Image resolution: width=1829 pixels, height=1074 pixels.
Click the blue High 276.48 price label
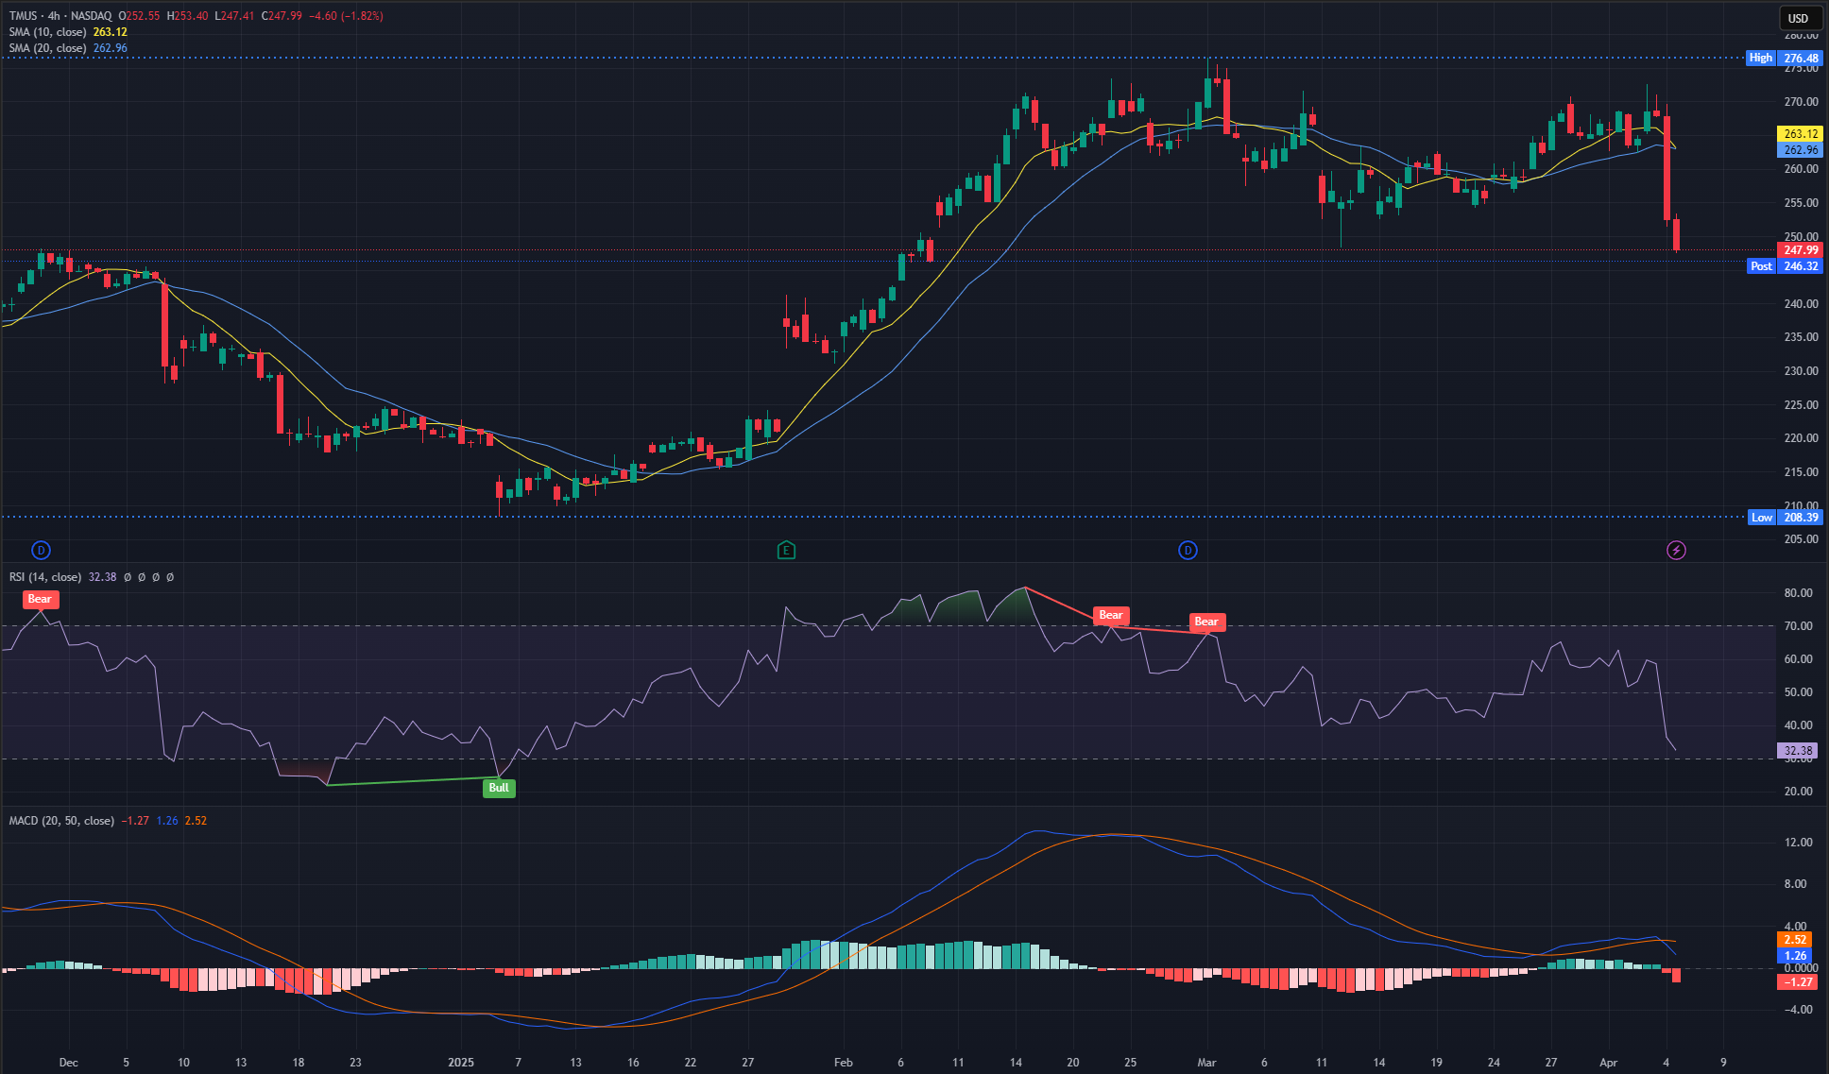pyautogui.click(x=1784, y=58)
